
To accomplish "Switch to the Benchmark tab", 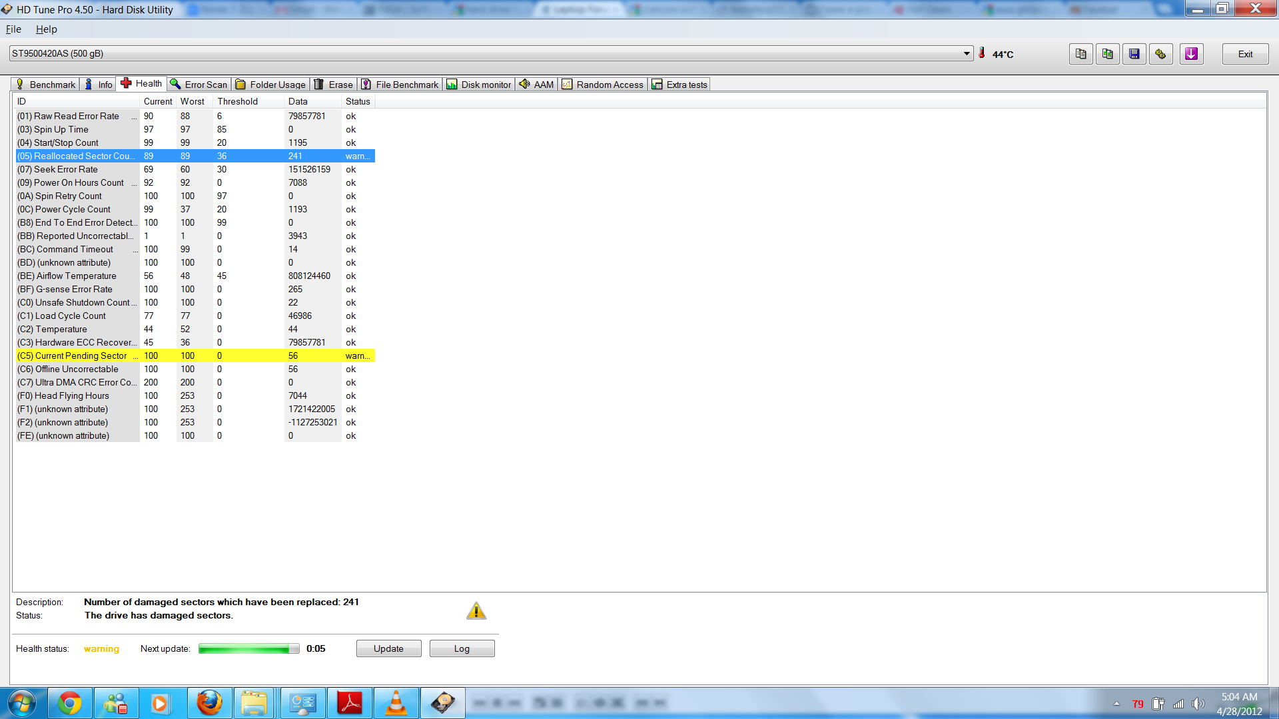I will 45,85.
